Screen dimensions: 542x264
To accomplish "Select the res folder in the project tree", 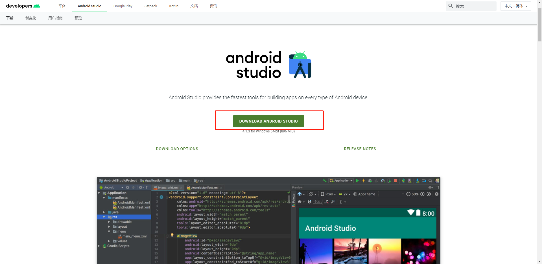I will [x=124, y=217].
